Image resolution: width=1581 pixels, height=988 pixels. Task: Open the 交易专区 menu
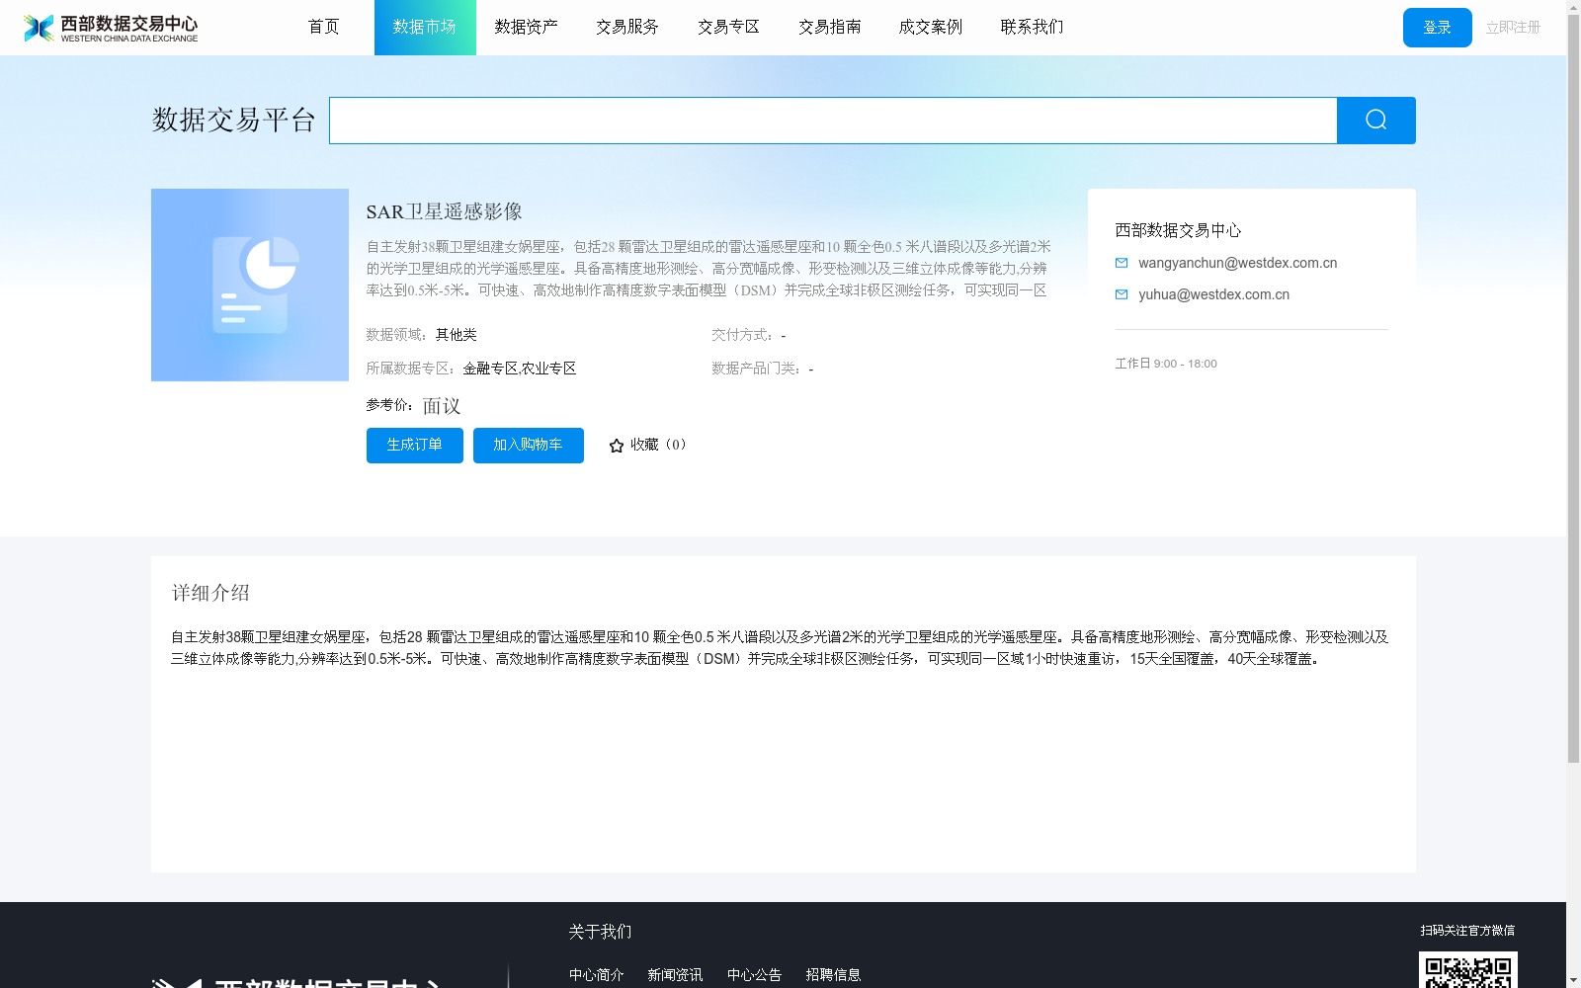(729, 27)
